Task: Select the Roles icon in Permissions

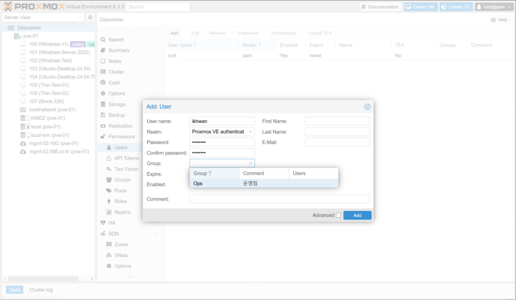Action: pyautogui.click(x=109, y=201)
